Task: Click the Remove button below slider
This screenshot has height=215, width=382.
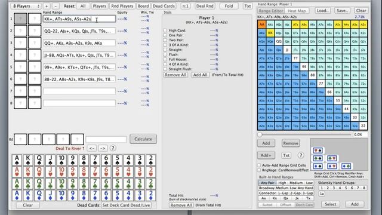Action: click(291, 143)
